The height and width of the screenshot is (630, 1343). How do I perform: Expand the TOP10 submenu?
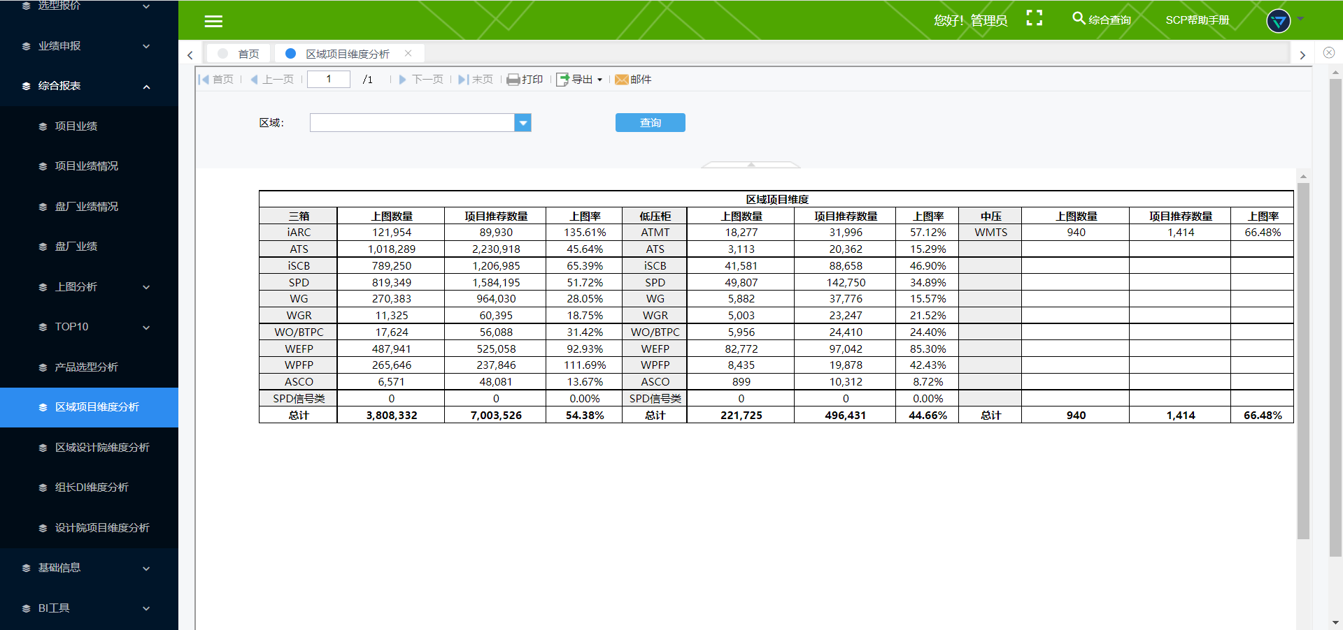click(89, 327)
